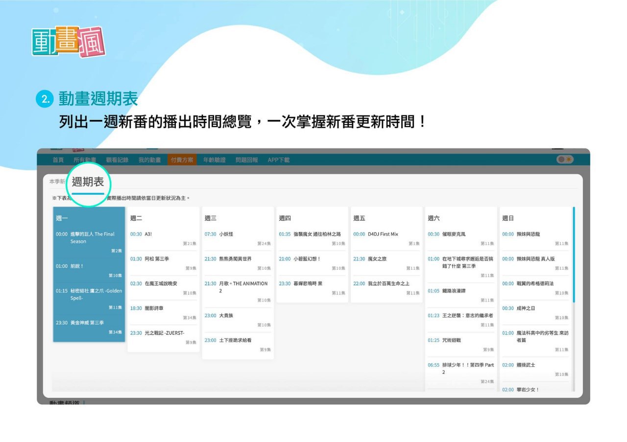This screenshot has height=442, width=627.
Task: Click the 週六 column header
Action: (434, 218)
